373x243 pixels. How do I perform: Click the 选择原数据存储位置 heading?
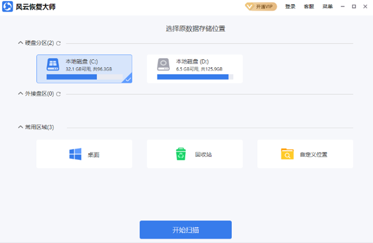[x=196, y=28]
